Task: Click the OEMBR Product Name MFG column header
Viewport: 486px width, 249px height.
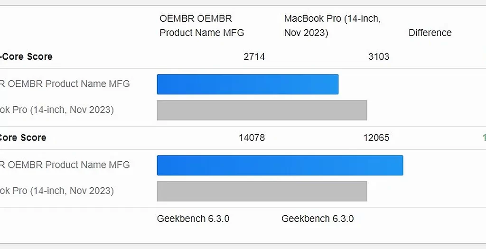Action: (202, 26)
